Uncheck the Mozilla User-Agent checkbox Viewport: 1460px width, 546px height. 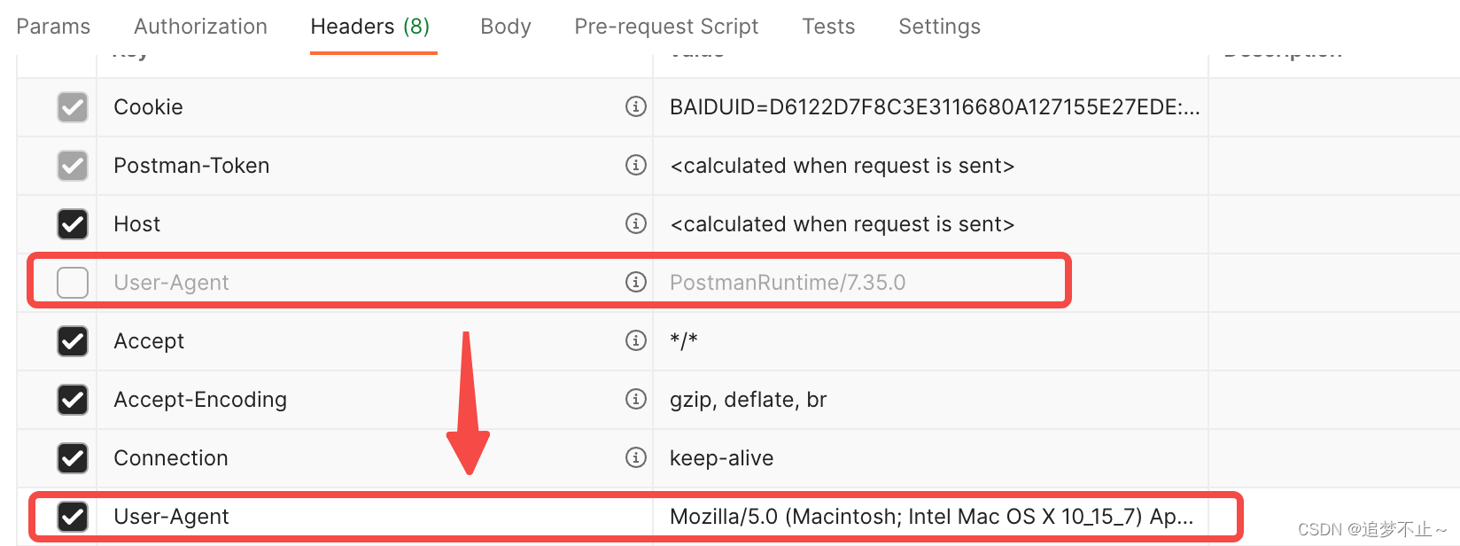(73, 516)
